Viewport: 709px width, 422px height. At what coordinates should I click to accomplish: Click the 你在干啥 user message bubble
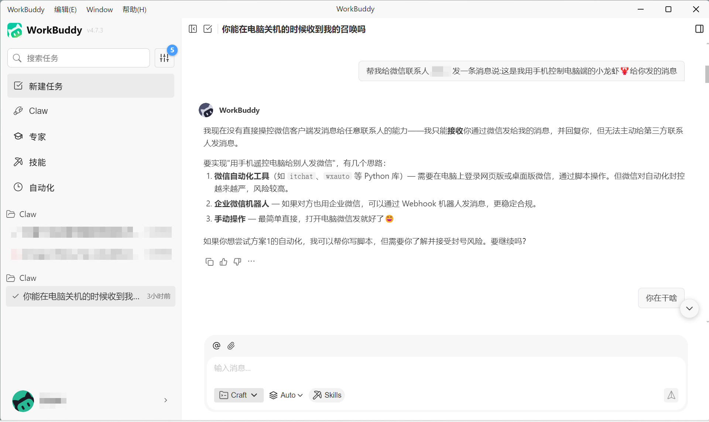(661, 298)
